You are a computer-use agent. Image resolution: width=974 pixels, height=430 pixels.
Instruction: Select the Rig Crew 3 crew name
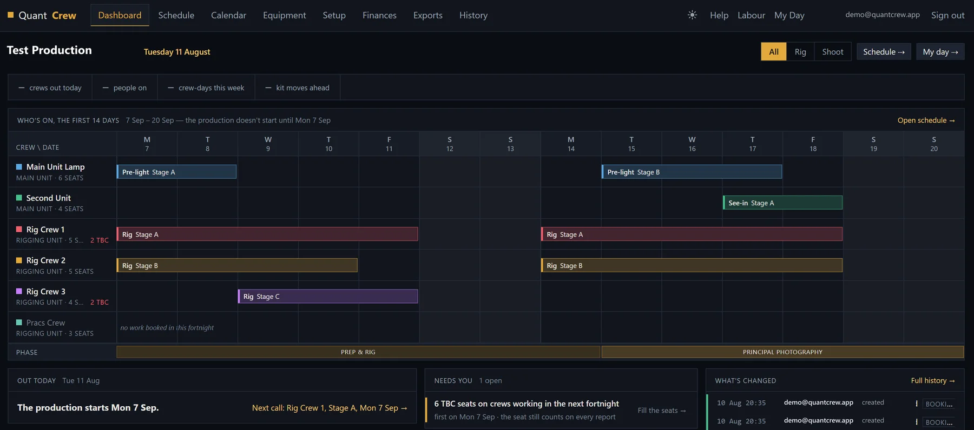[x=46, y=291]
